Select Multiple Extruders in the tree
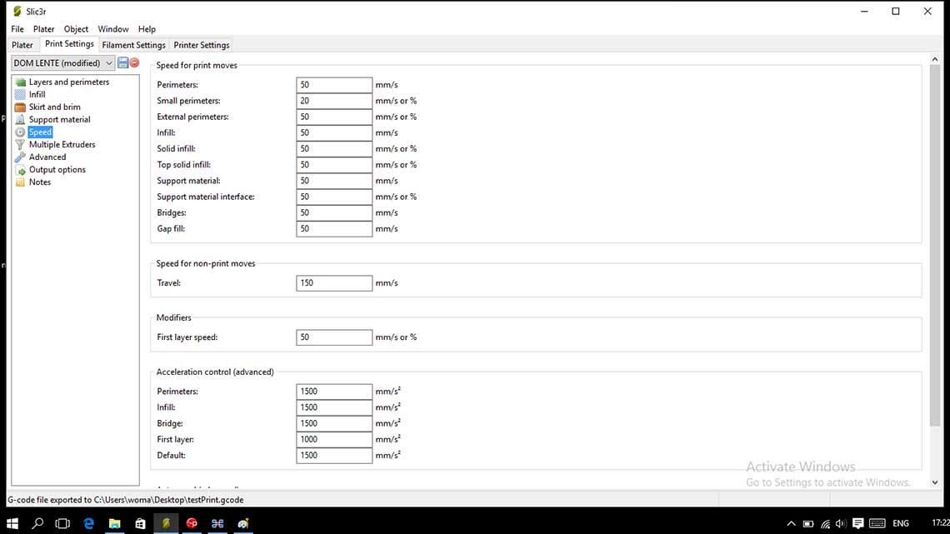950x534 pixels. click(x=62, y=145)
